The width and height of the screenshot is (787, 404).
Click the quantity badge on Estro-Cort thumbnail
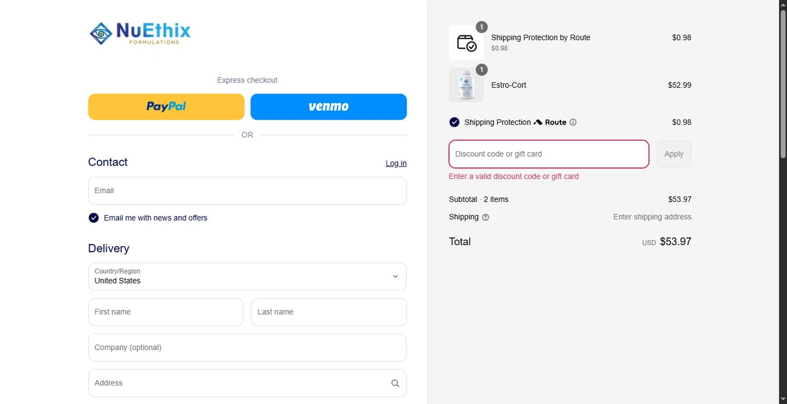tap(482, 70)
